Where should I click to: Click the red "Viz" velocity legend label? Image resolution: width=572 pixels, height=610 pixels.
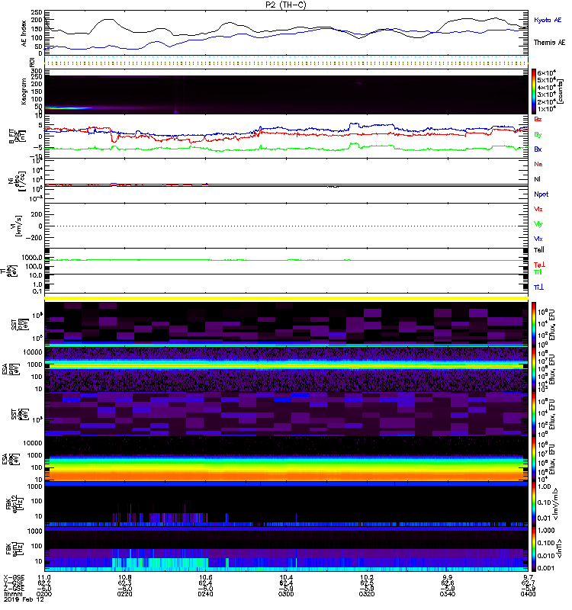538,209
